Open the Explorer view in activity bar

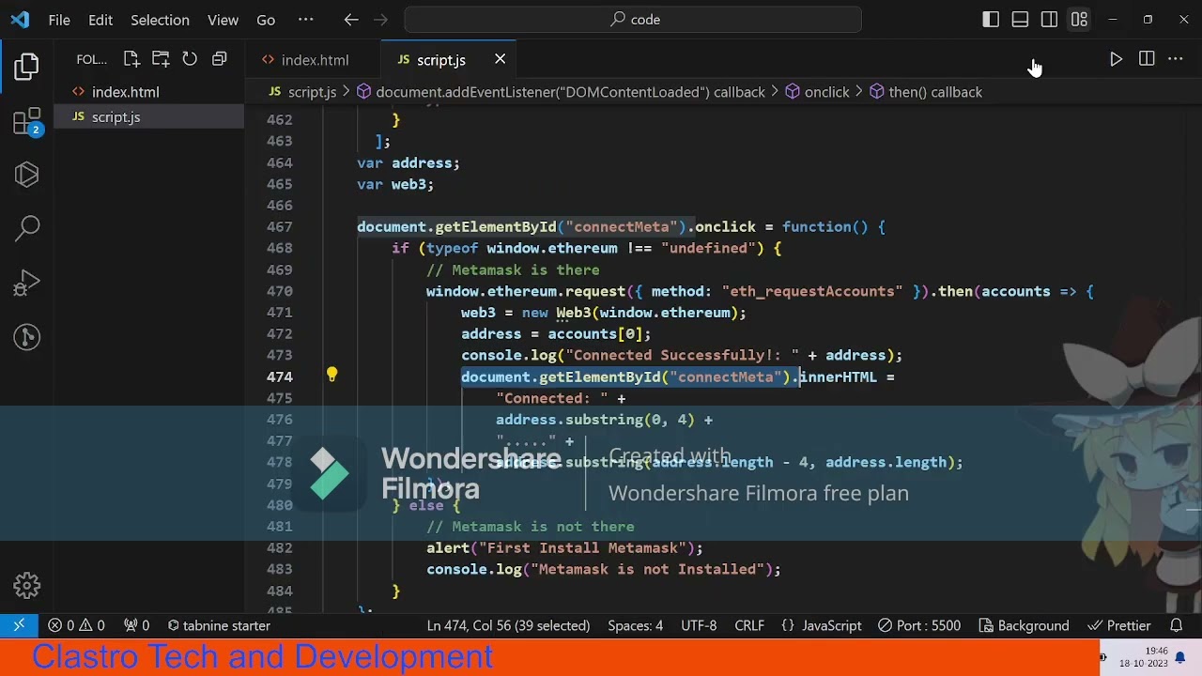click(x=27, y=67)
